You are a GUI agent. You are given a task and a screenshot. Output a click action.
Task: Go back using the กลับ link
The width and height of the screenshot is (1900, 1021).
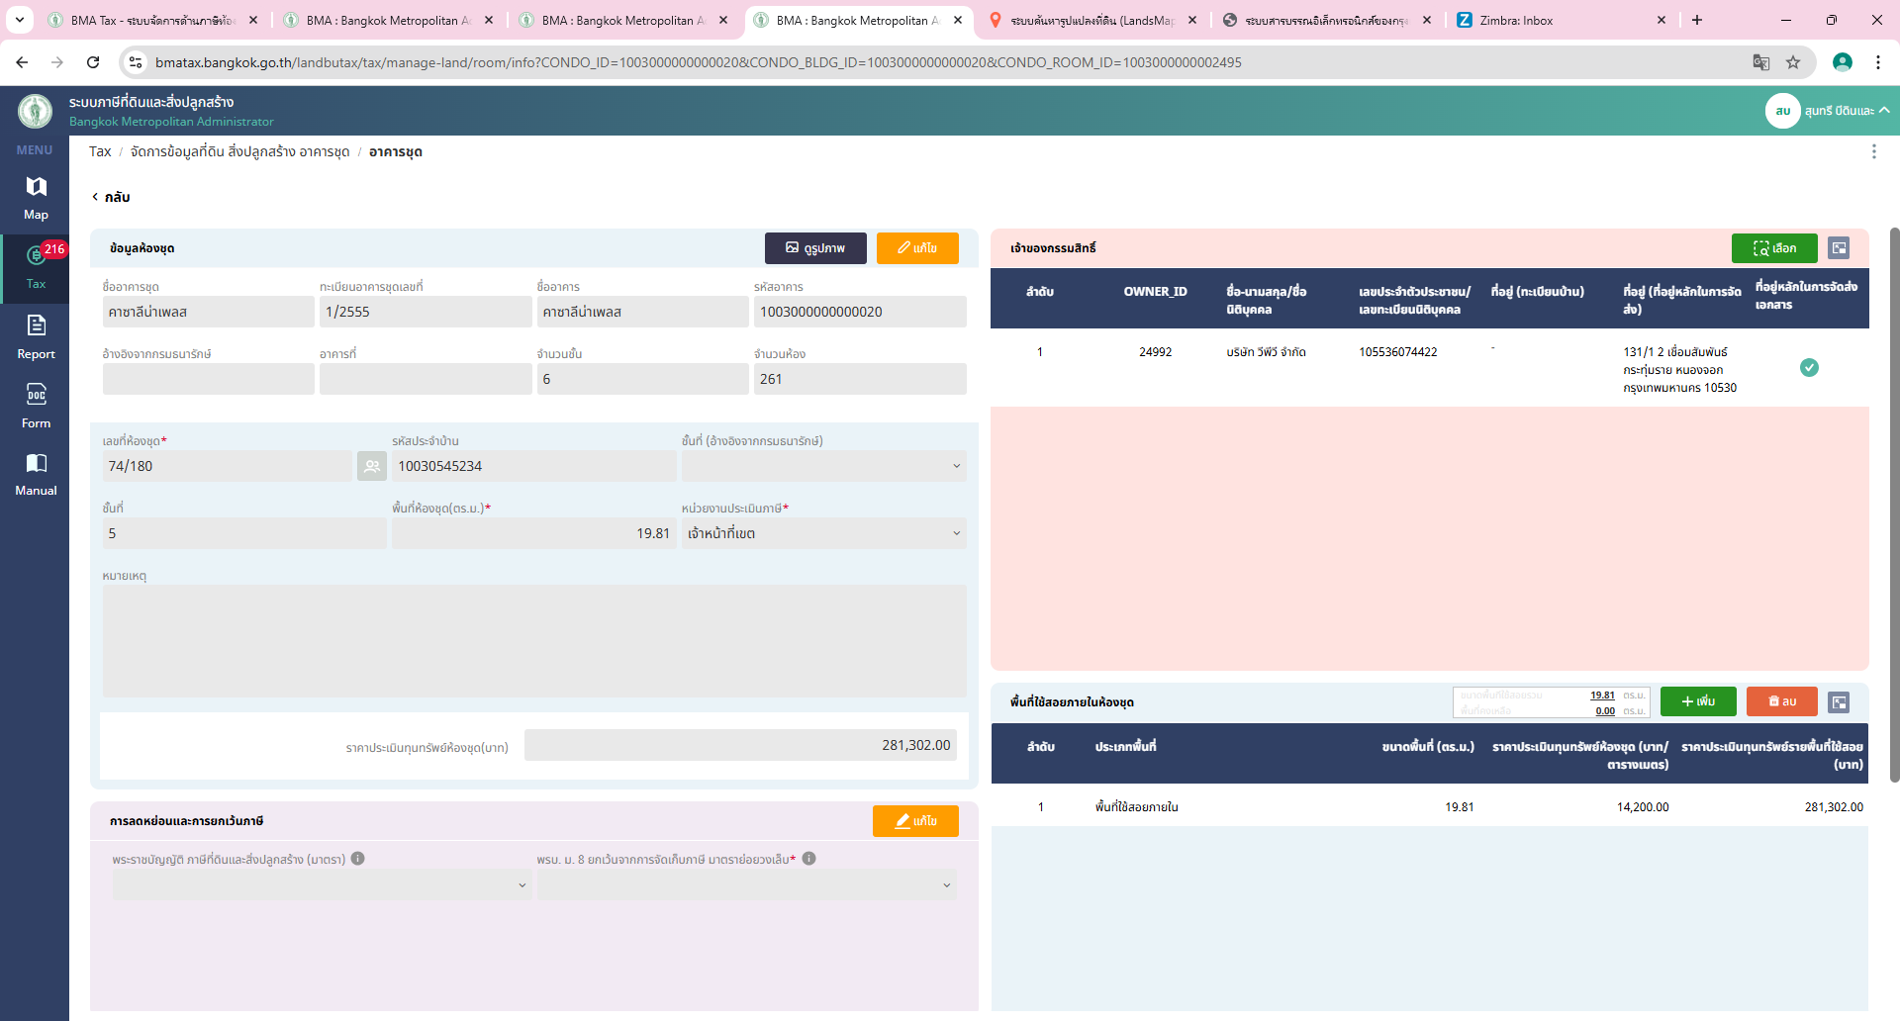point(111,197)
